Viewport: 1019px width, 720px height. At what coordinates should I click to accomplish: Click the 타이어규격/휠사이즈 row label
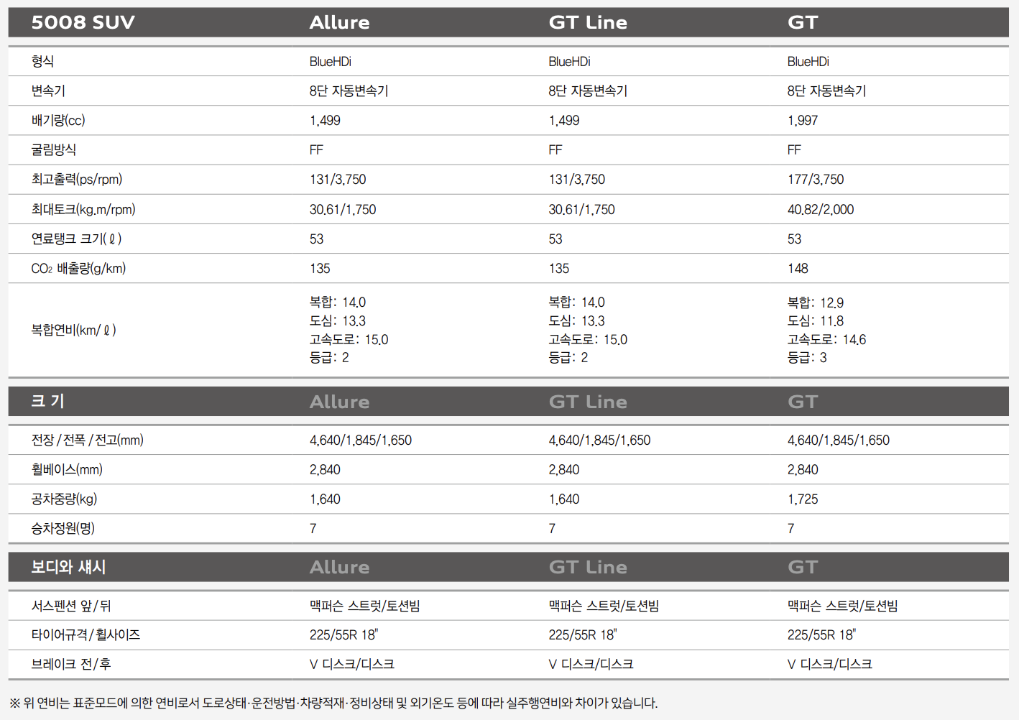[86, 634]
